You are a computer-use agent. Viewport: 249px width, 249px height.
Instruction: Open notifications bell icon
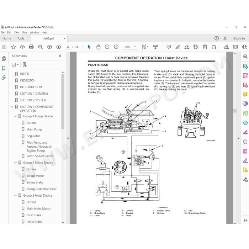click(225, 38)
